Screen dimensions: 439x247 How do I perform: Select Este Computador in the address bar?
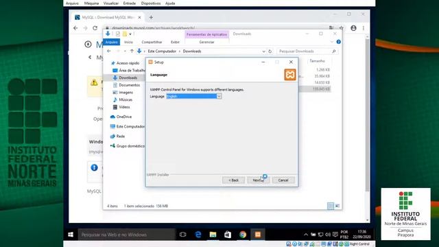pyautogui.click(x=162, y=51)
